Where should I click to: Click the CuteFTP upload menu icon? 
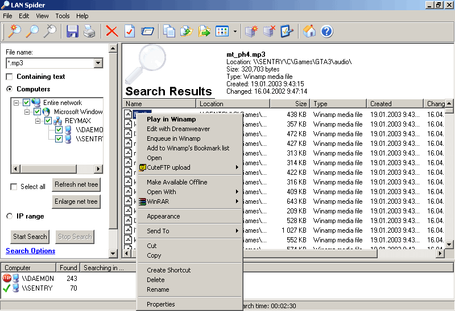[x=142, y=167]
